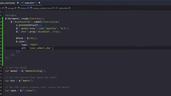Click the 'opacity' css property string
171x96 pixels.
(x=51, y=29)
